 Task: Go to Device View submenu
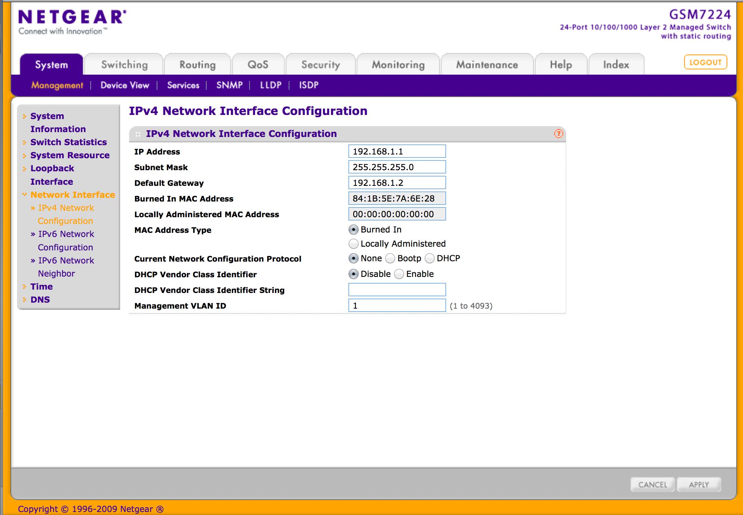tap(125, 85)
